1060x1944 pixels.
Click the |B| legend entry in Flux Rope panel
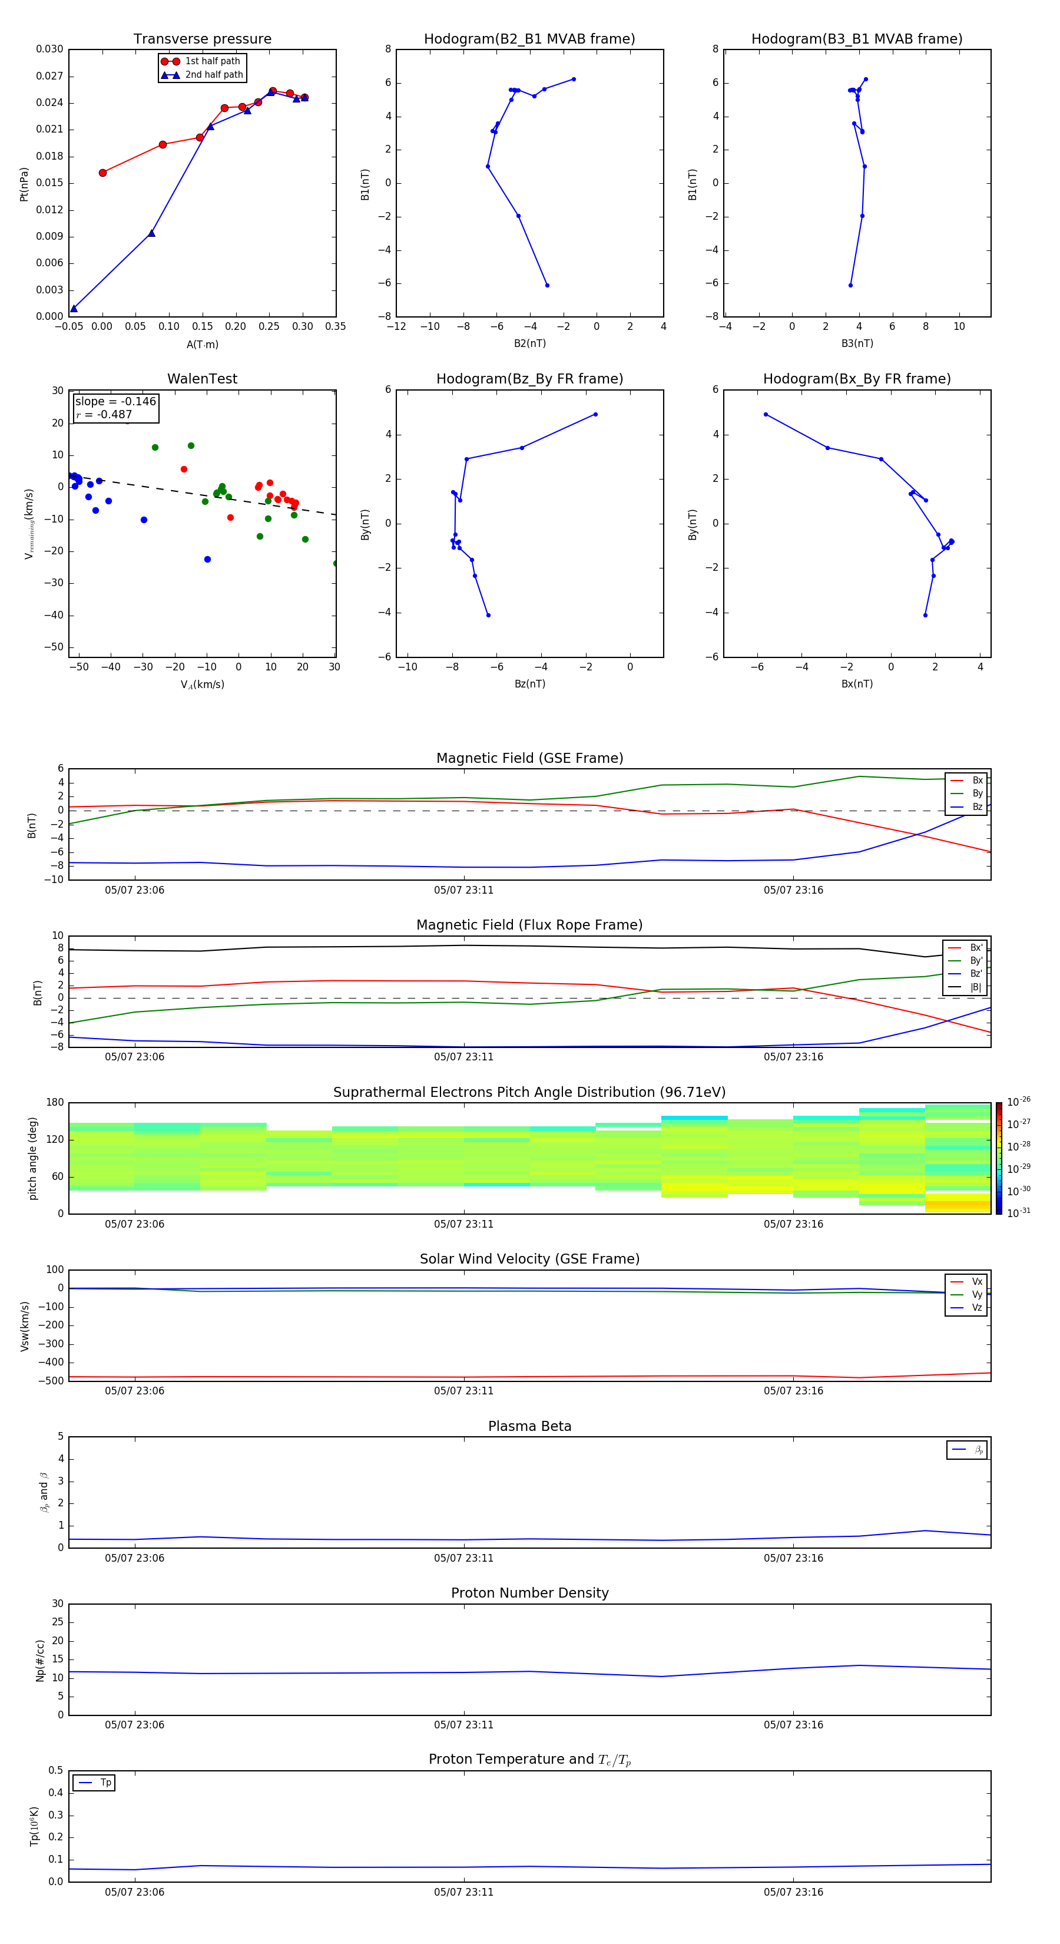[x=965, y=987]
